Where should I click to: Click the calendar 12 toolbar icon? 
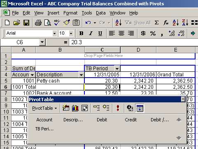coord(76,23)
